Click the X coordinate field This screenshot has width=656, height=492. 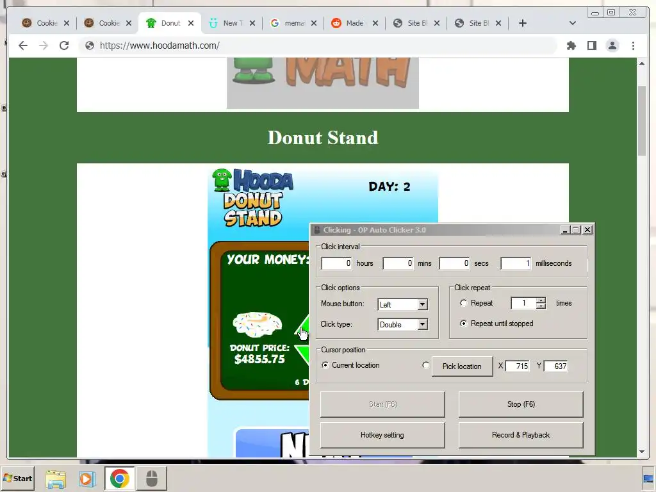click(518, 366)
